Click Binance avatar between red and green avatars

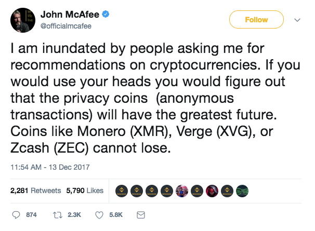[x=227, y=191]
